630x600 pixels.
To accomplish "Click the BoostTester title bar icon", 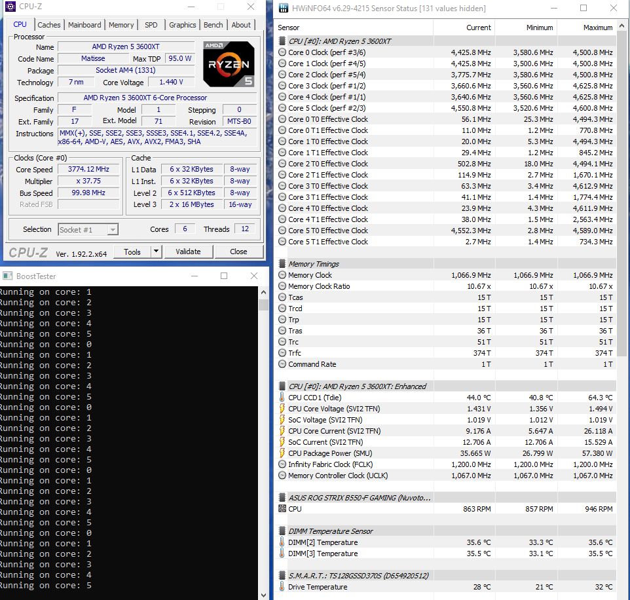I will (8, 276).
